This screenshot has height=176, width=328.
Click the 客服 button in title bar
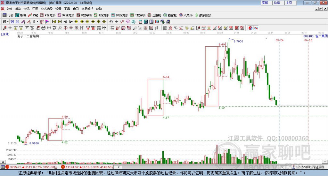[x=266, y=3]
